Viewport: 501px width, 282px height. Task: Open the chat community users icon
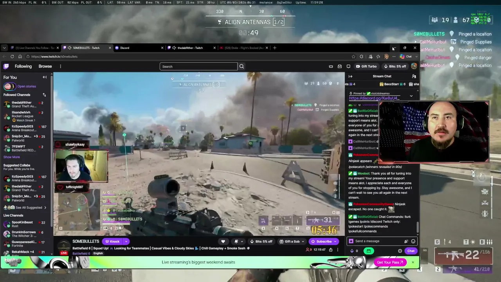click(414, 76)
